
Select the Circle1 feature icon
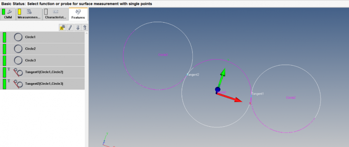click(x=18, y=37)
